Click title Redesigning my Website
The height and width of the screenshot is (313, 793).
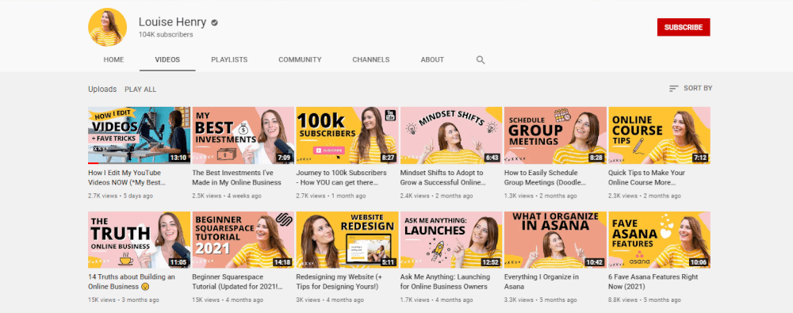coord(339,281)
